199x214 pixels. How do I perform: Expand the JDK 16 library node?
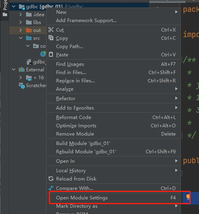tap(21, 78)
